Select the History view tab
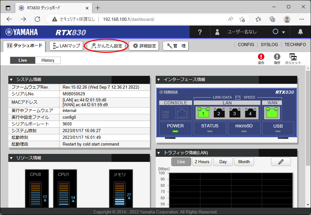Image resolution: width=311 pixels, height=215 pixels. coord(48,60)
